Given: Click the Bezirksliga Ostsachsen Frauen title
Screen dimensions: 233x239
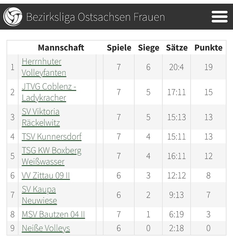Looking at the screenshot, I should (96, 17).
